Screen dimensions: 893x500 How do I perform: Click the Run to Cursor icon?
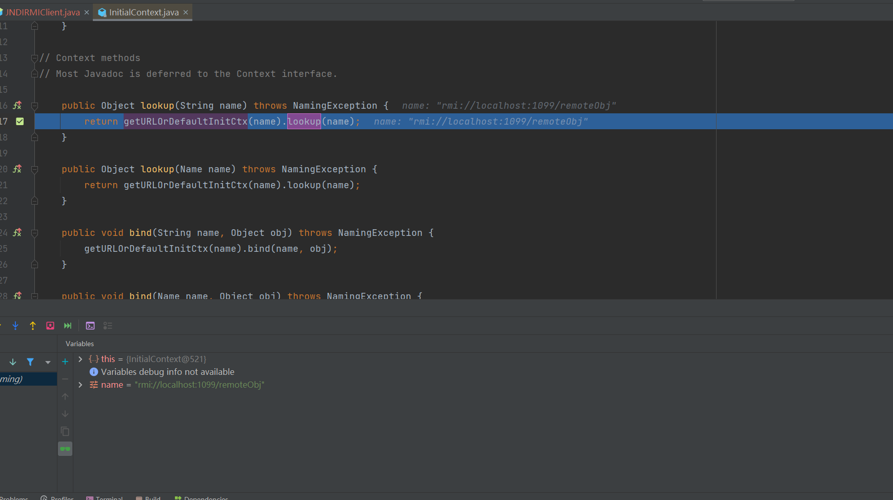68,326
